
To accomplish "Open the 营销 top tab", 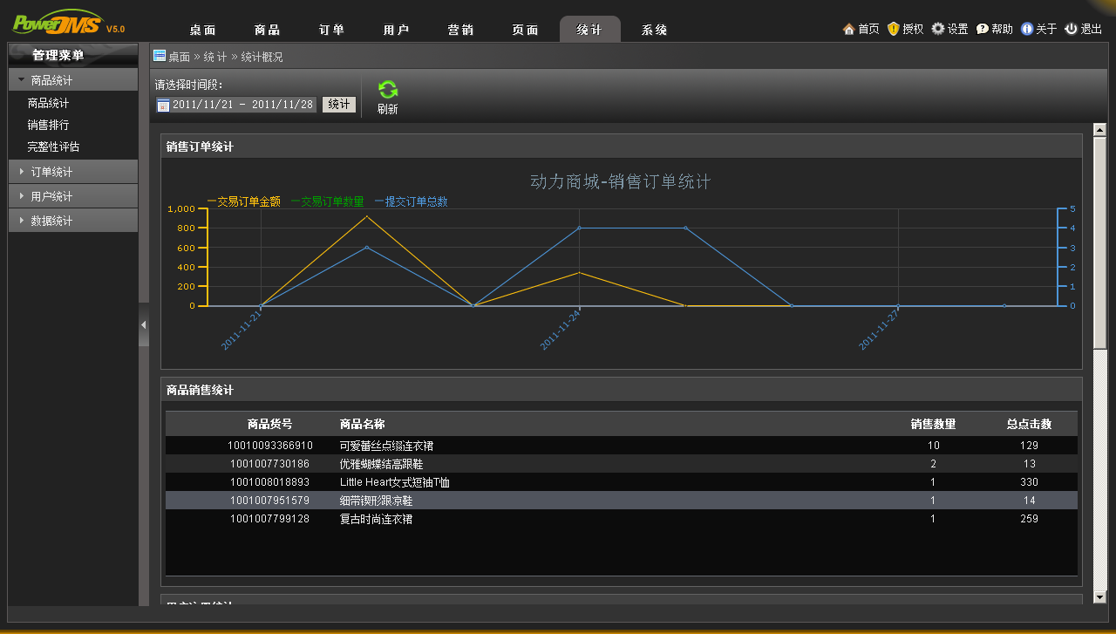I will point(460,30).
